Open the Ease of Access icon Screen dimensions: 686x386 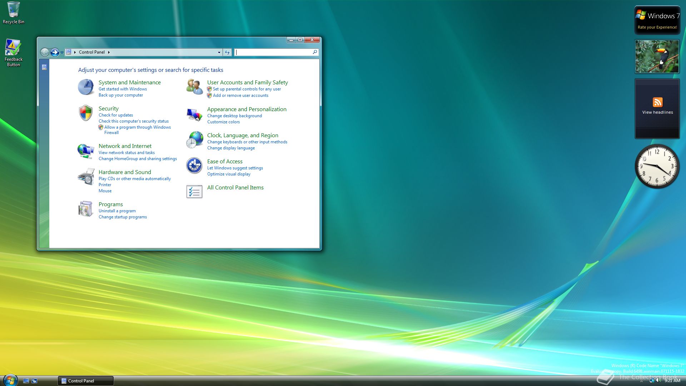pos(194,166)
